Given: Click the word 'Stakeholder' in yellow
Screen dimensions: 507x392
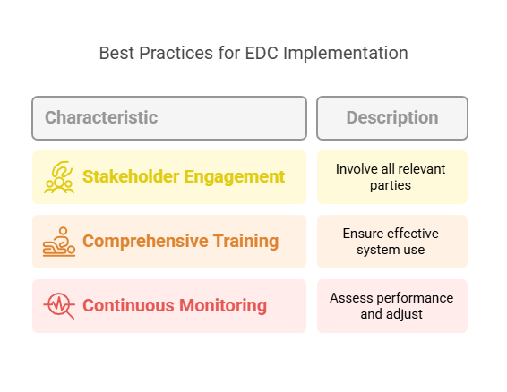Looking at the screenshot, I should tap(131, 176).
